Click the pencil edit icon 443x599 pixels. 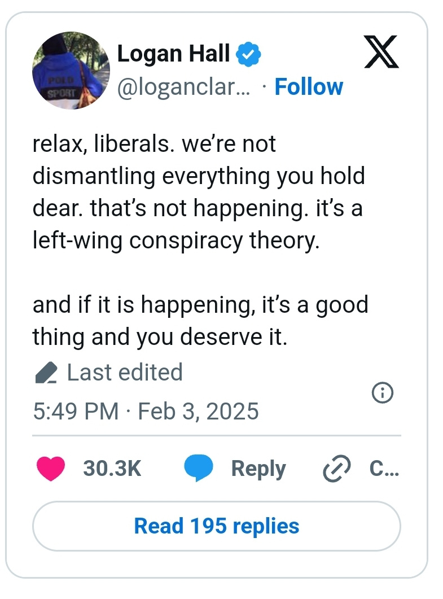point(46,373)
